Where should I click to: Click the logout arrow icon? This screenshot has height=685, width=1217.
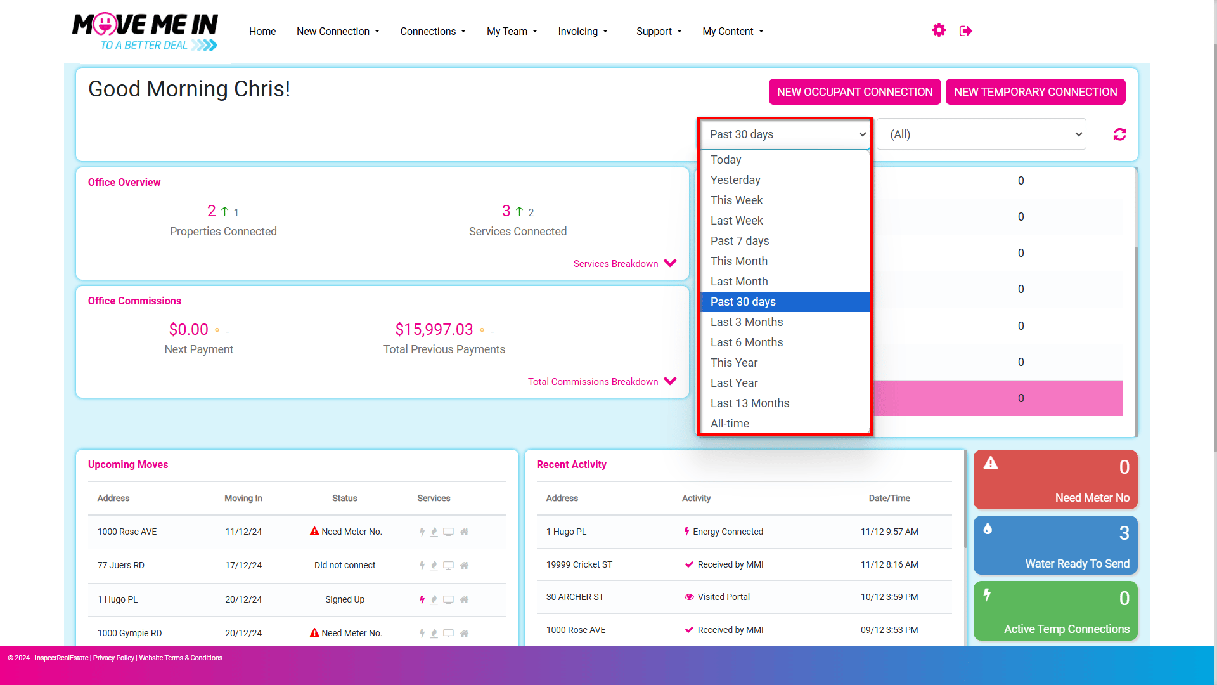tap(965, 31)
